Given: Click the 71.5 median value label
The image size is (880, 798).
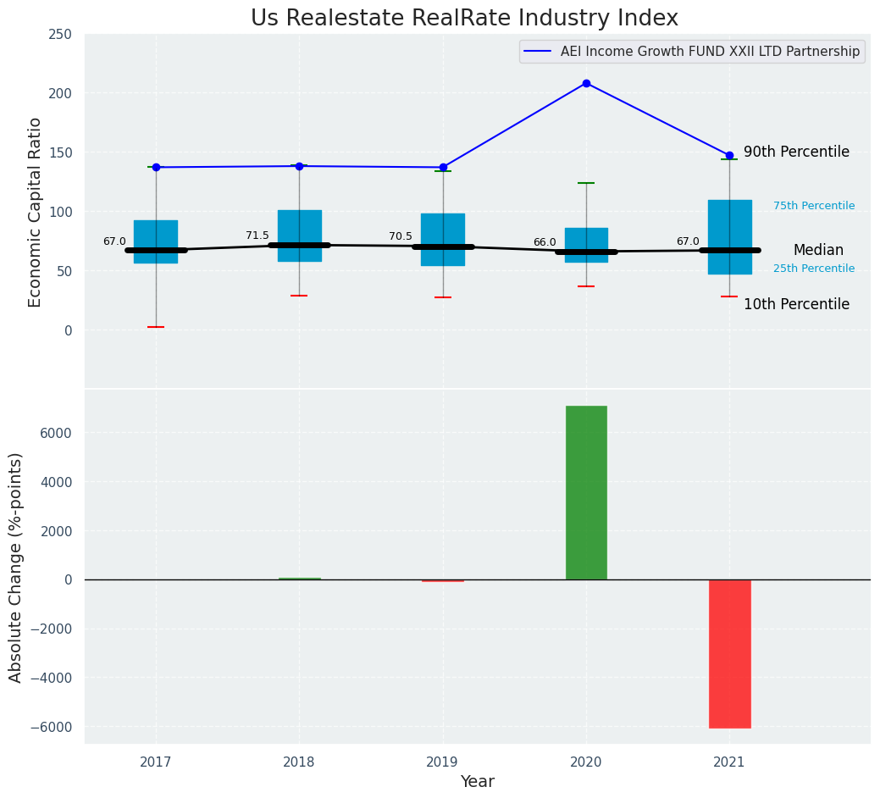Looking at the screenshot, I should pyautogui.click(x=257, y=236).
